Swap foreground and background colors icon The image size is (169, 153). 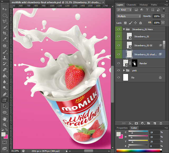tap(6, 129)
